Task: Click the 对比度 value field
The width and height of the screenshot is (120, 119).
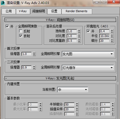Action: pos(72,36)
